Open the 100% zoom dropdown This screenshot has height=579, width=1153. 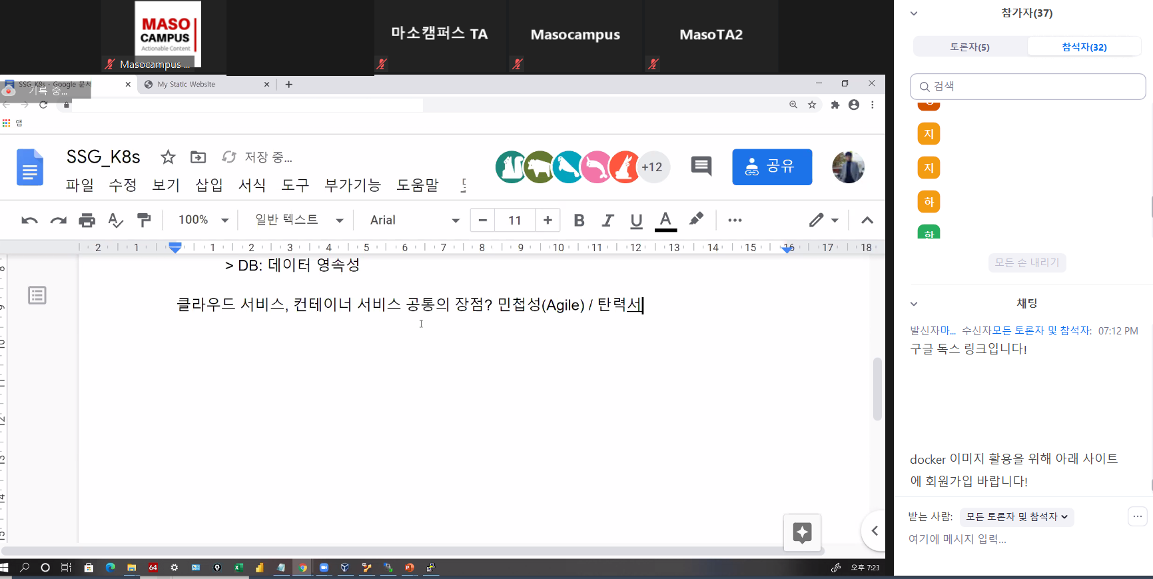pyautogui.click(x=203, y=220)
